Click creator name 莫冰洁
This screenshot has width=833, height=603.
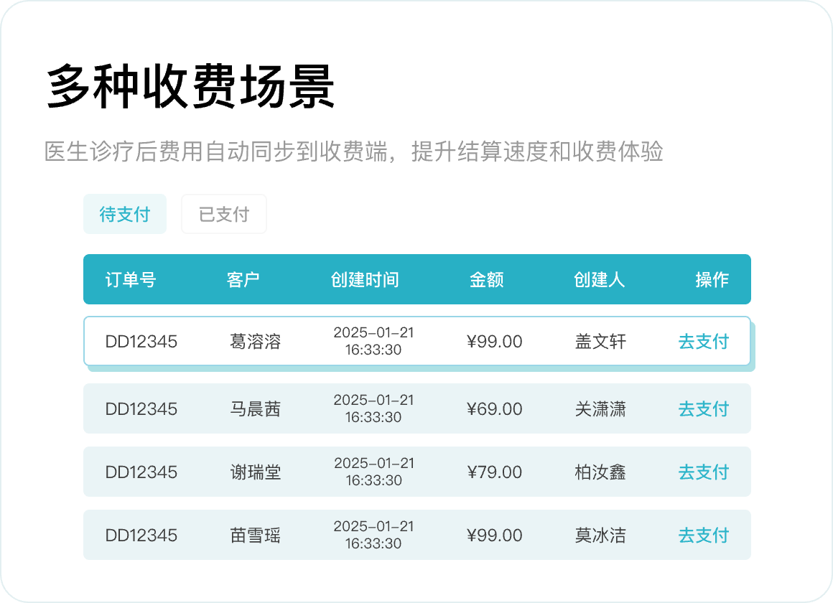point(600,536)
